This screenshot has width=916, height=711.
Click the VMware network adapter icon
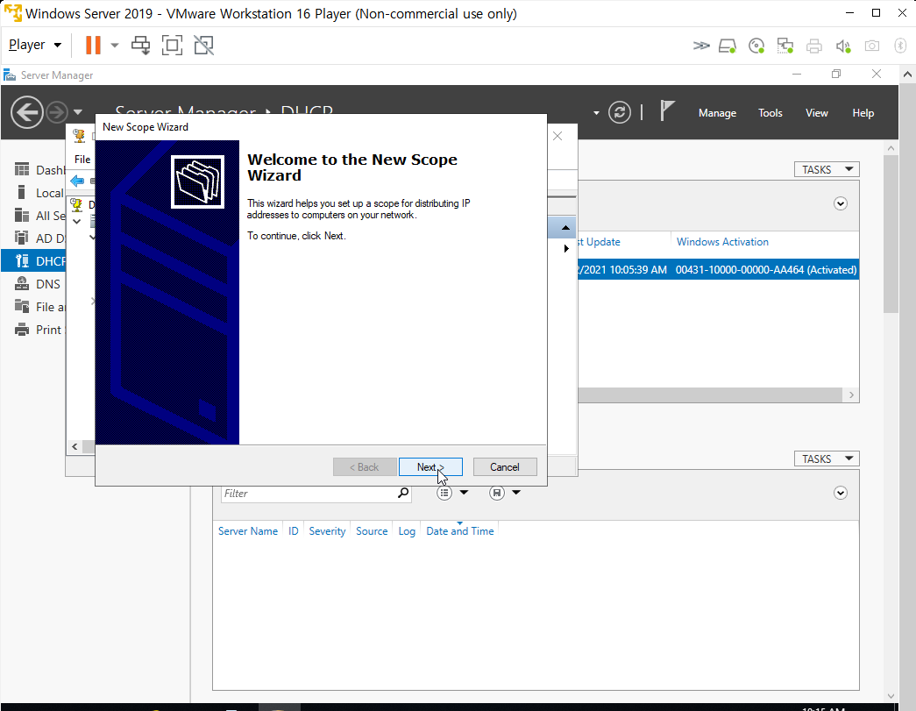[785, 46]
